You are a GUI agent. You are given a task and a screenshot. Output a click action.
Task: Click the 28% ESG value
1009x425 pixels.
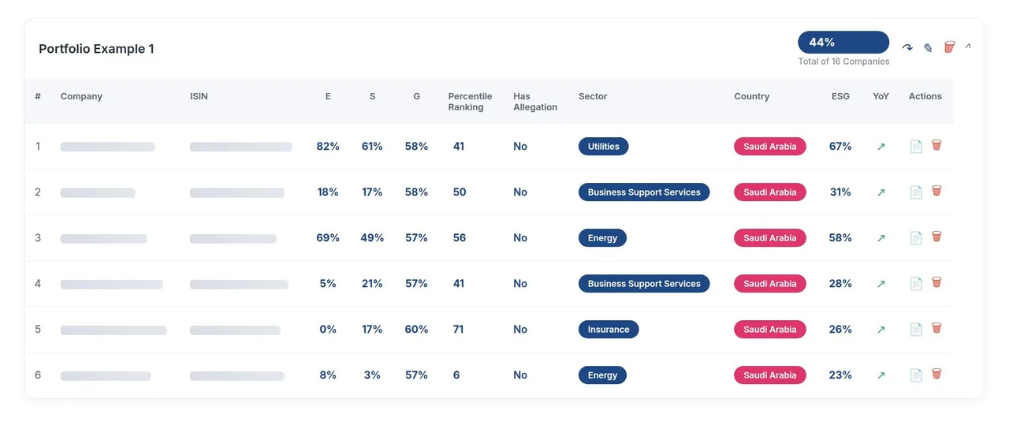coord(840,283)
